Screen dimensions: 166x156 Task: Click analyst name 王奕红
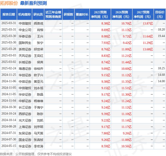pyautogui.click(x=38, y=56)
